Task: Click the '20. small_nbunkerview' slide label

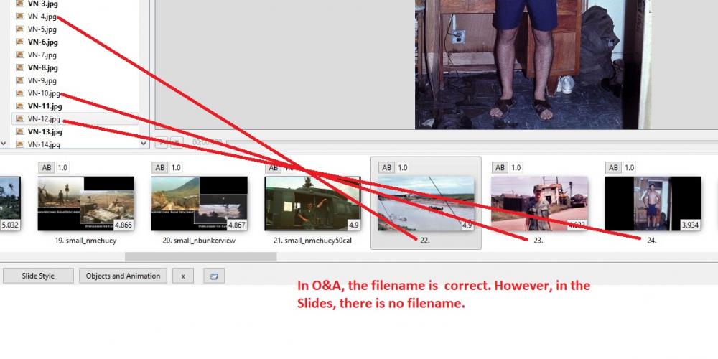Action: tap(199, 240)
